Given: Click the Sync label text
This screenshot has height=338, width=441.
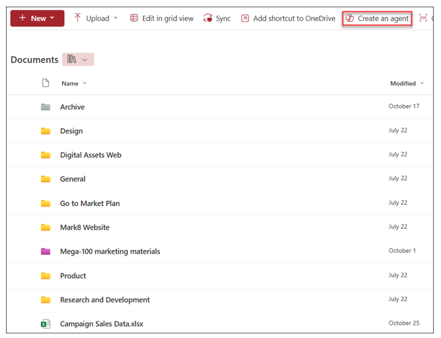Looking at the screenshot, I should coord(223,18).
